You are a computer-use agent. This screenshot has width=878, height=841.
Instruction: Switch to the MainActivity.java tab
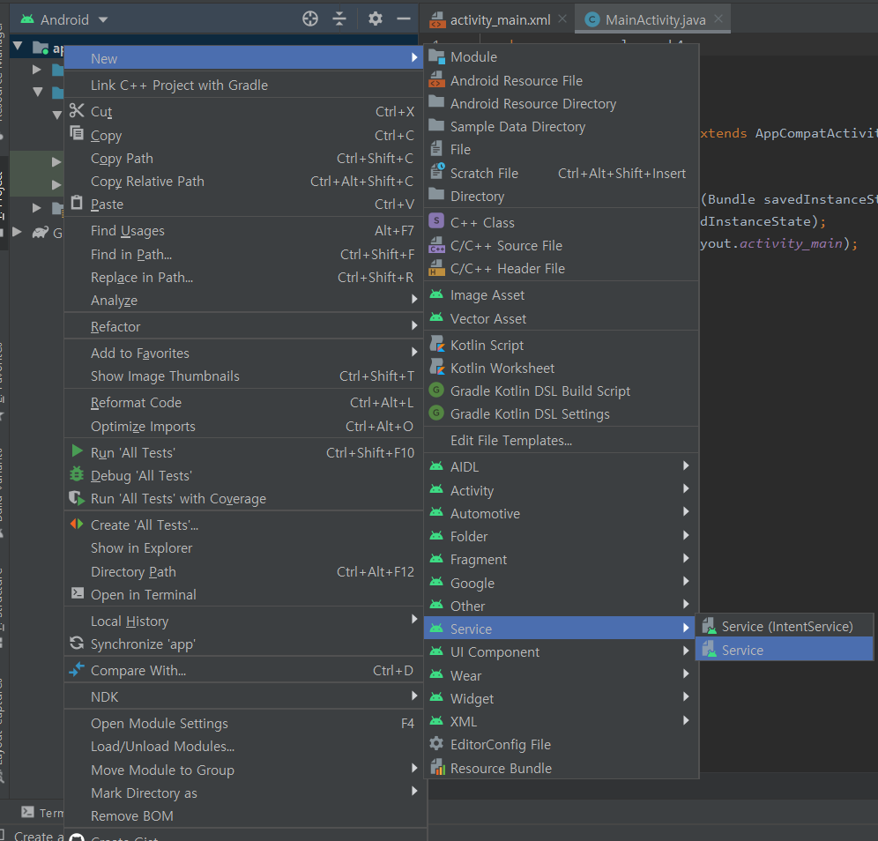tap(655, 20)
